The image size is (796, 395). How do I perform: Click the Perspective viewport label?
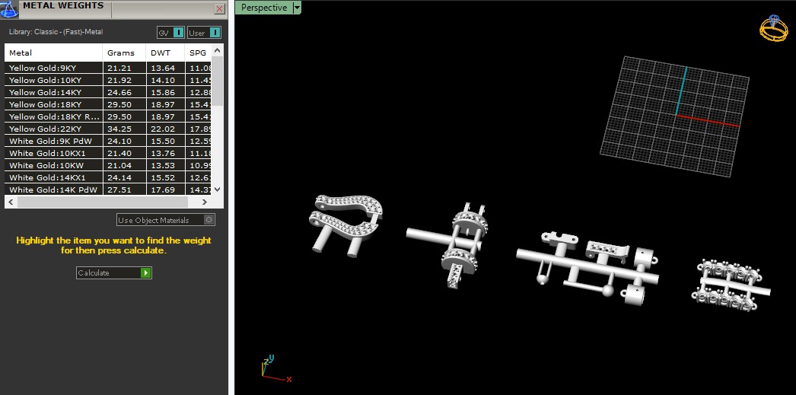point(264,8)
